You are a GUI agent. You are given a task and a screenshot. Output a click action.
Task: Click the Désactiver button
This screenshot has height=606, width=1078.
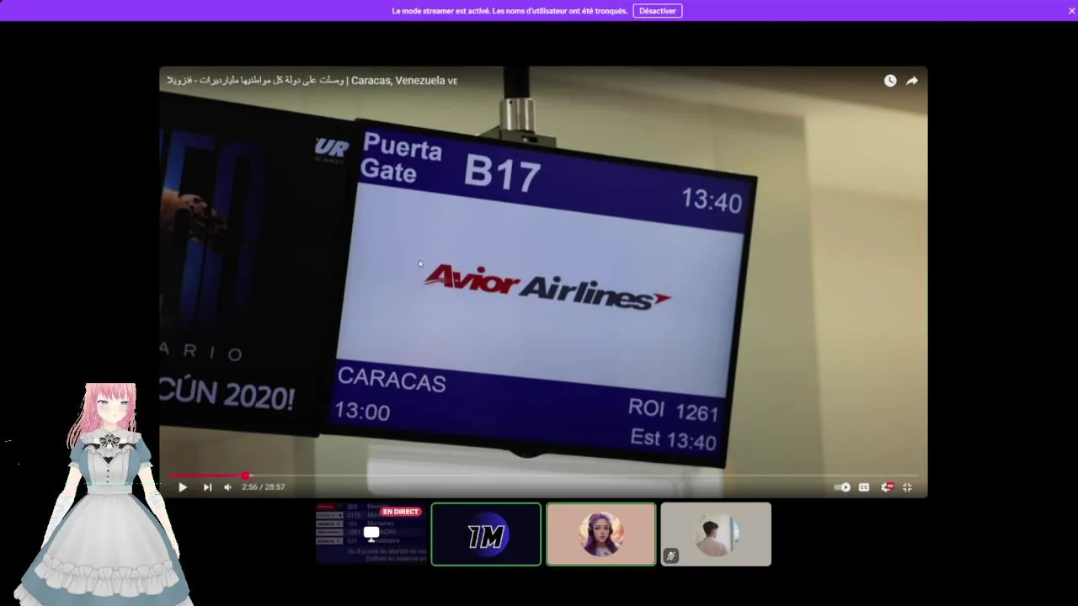657,11
